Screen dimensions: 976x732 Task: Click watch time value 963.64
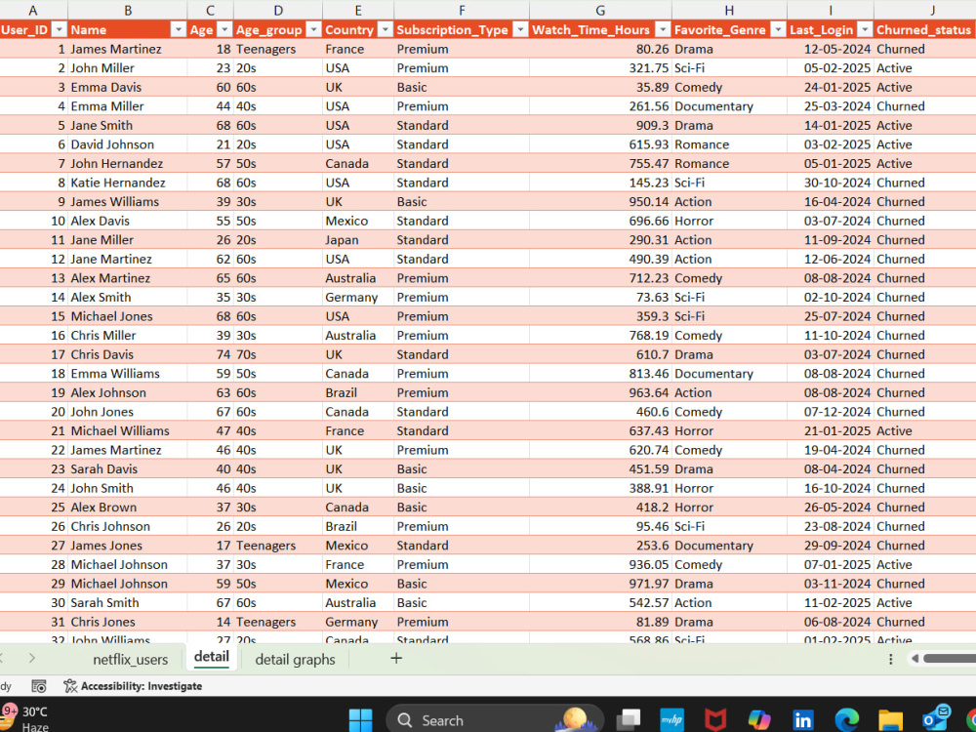(600, 392)
